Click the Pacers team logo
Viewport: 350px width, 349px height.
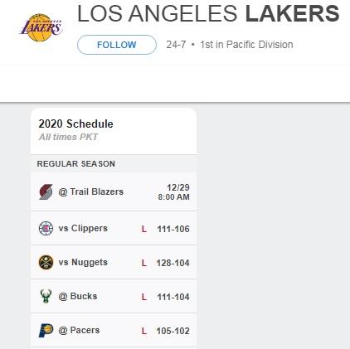46,330
